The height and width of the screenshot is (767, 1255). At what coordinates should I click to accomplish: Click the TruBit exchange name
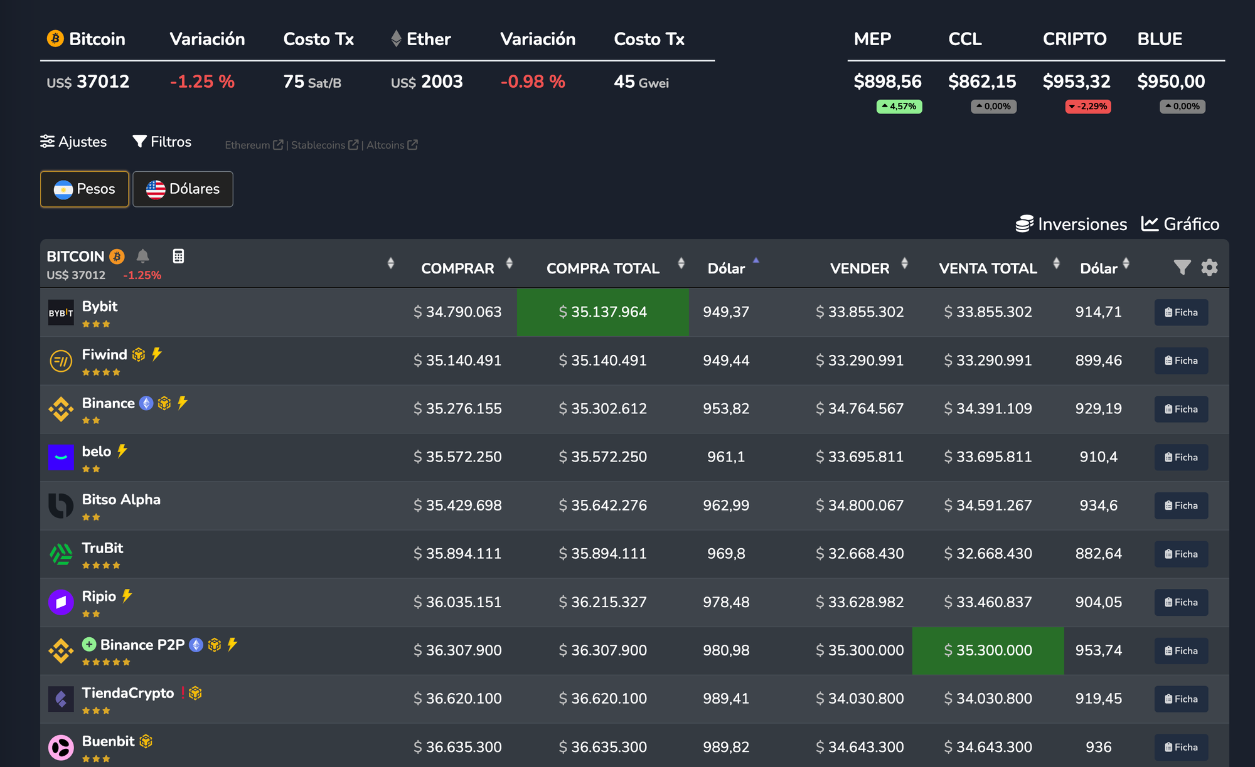[x=103, y=548]
